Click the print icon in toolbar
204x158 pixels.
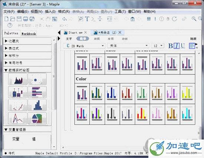click(25, 19)
